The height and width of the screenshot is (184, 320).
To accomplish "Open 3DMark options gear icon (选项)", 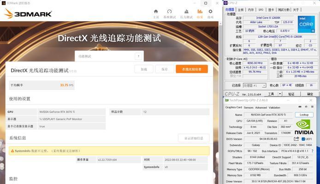I will click(210, 11).
